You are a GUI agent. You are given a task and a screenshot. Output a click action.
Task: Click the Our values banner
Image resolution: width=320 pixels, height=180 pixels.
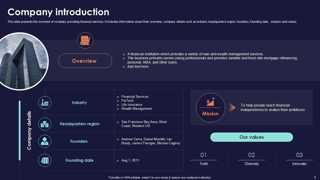251,137
